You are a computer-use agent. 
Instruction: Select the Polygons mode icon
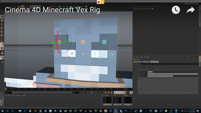tap(2, 35)
